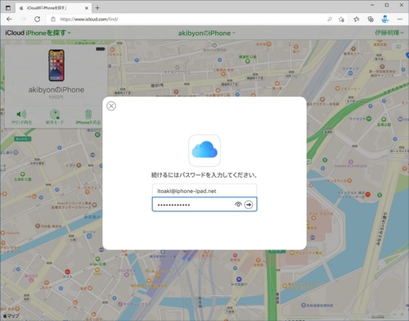This screenshot has width=409, height=321.
Task: Open the account menu at top right
Action: pyautogui.click(x=389, y=33)
